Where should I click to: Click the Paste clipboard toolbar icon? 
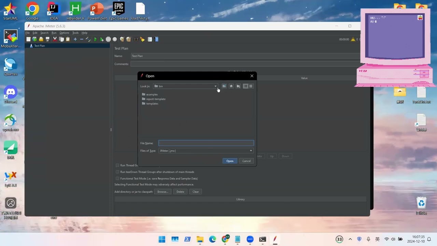pos(68,39)
